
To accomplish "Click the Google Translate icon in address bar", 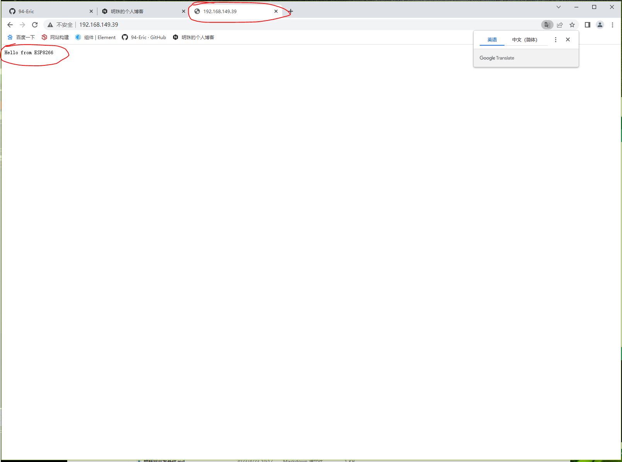I will coord(547,25).
